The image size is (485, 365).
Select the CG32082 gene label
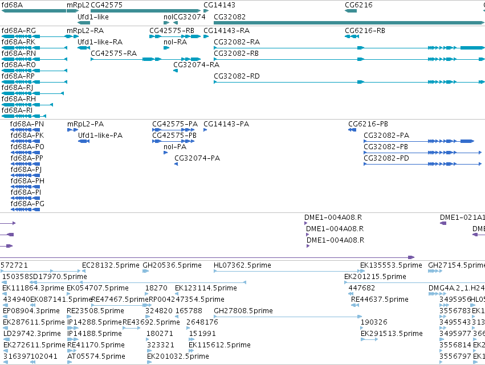pyautogui.click(x=230, y=17)
